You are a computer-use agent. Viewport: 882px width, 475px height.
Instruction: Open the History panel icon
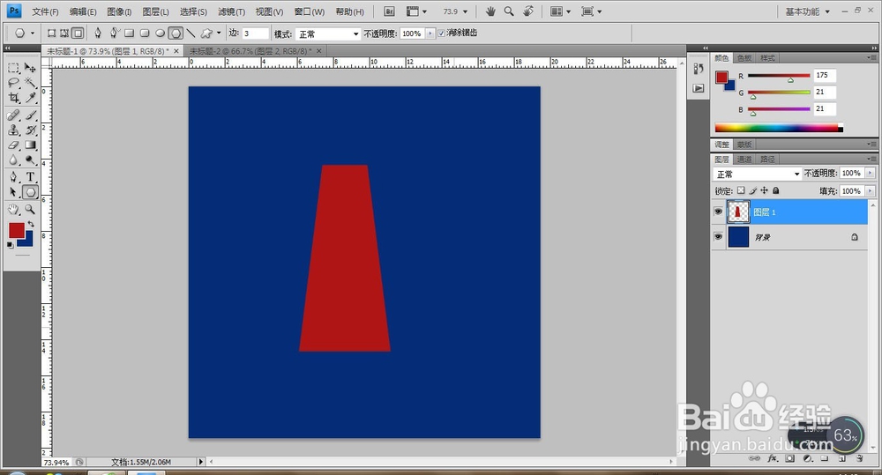tap(699, 69)
